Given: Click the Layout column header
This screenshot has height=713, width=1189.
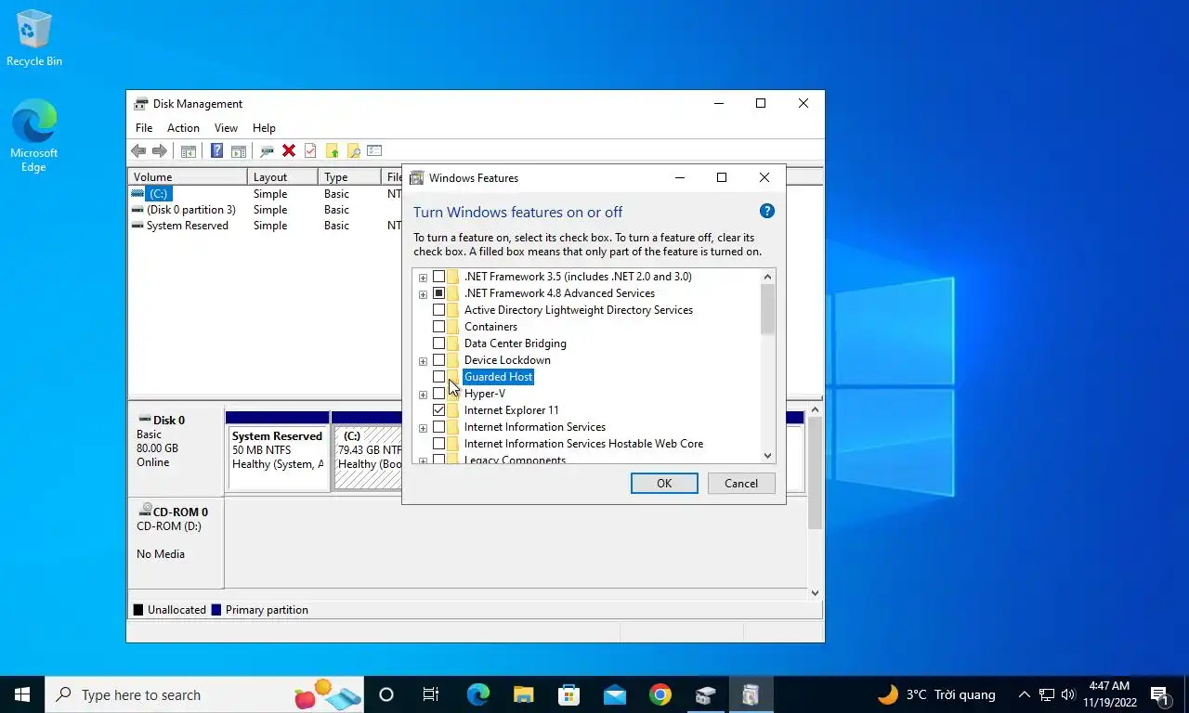Looking at the screenshot, I should [x=282, y=176].
